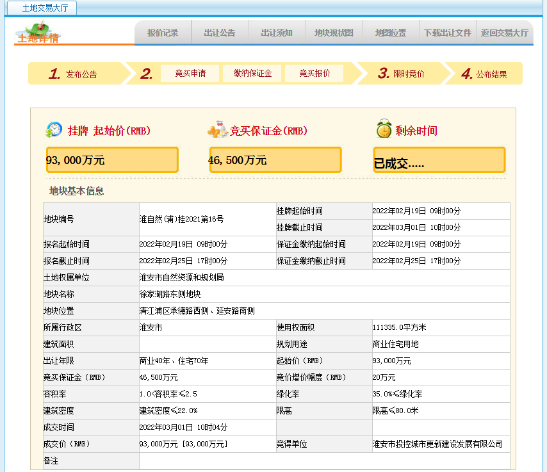Click 成交价 value 93,000万元 [93,000万元]
Viewport: 547px width, 472px height.
click(183, 444)
